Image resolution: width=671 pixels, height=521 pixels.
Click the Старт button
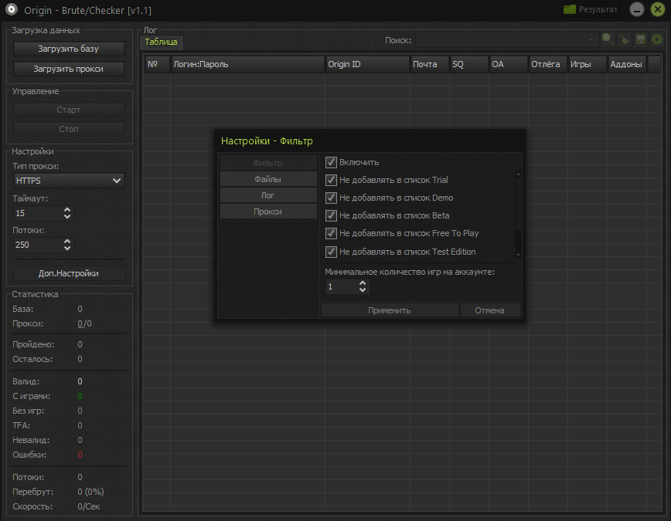(x=69, y=110)
